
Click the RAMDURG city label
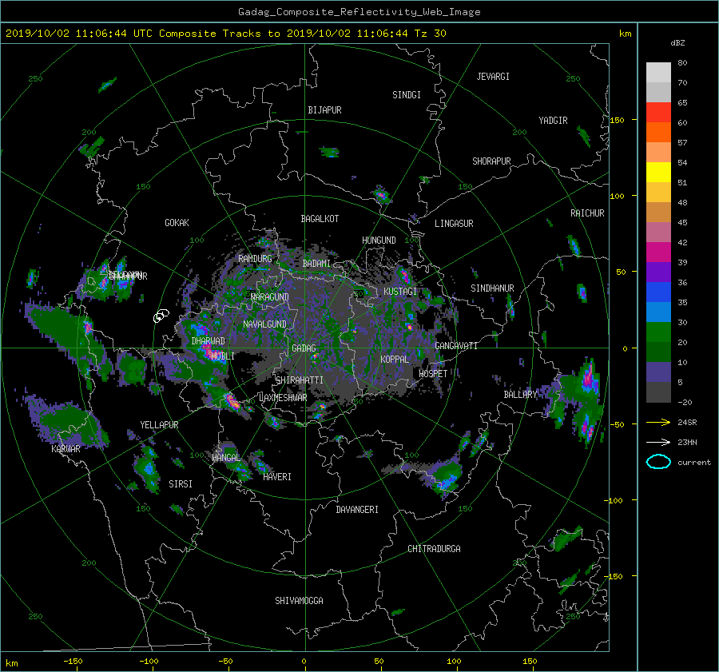[255, 259]
